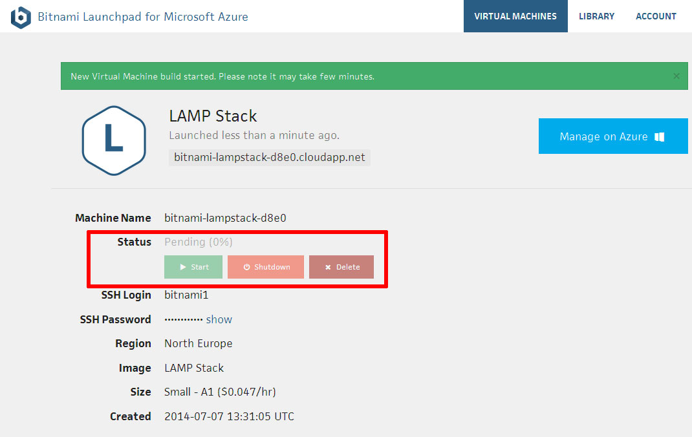Click the Bitnami hexagon logo icon
The height and width of the screenshot is (437, 692).
click(x=21, y=17)
